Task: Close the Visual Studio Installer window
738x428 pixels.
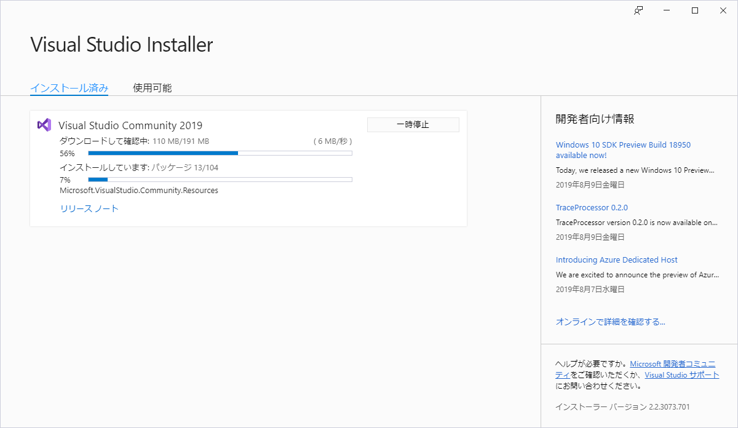Action: 723,10
